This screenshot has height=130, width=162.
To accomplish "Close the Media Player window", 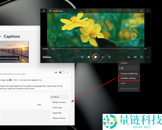I will pyautogui.click(x=148, y=11).
